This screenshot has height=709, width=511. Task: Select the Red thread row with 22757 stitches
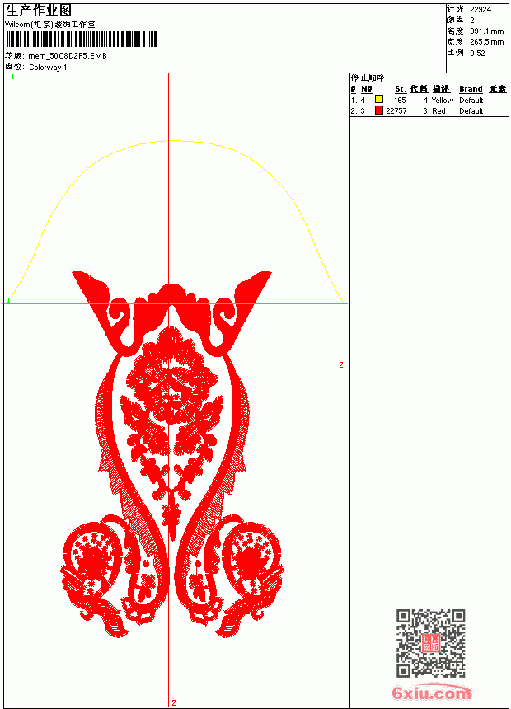click(429, 110)
